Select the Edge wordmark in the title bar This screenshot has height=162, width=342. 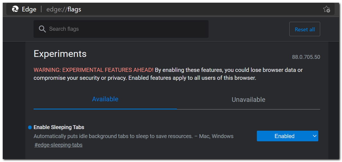pos(29,9)
